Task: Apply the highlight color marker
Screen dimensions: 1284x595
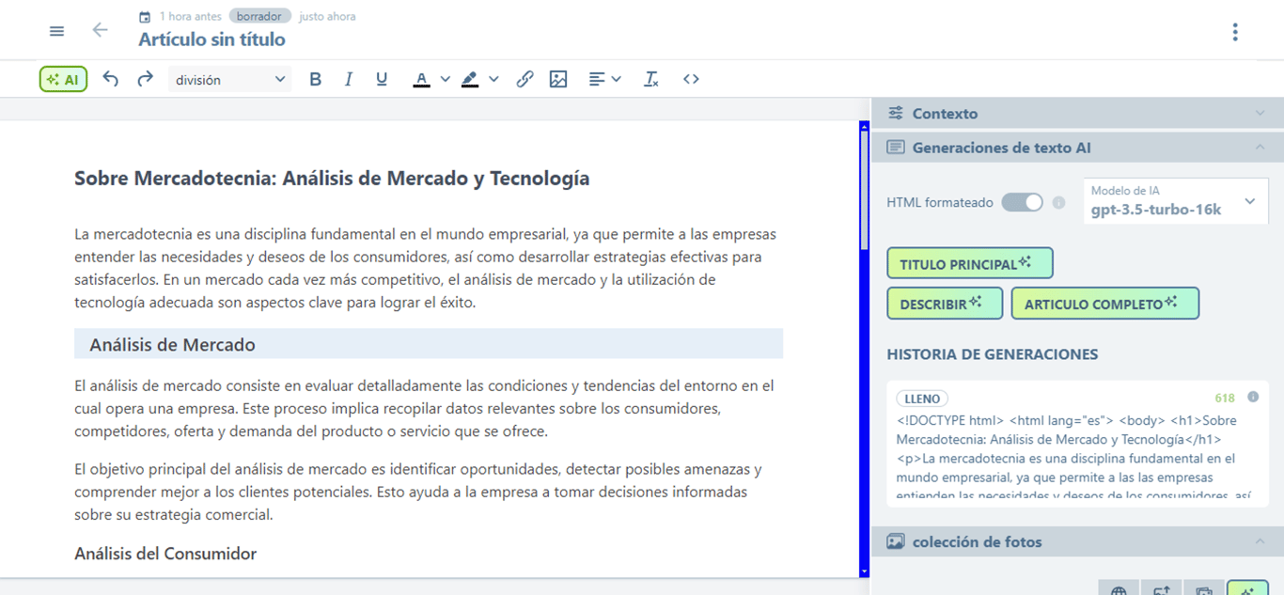Action: pos(470,80)
